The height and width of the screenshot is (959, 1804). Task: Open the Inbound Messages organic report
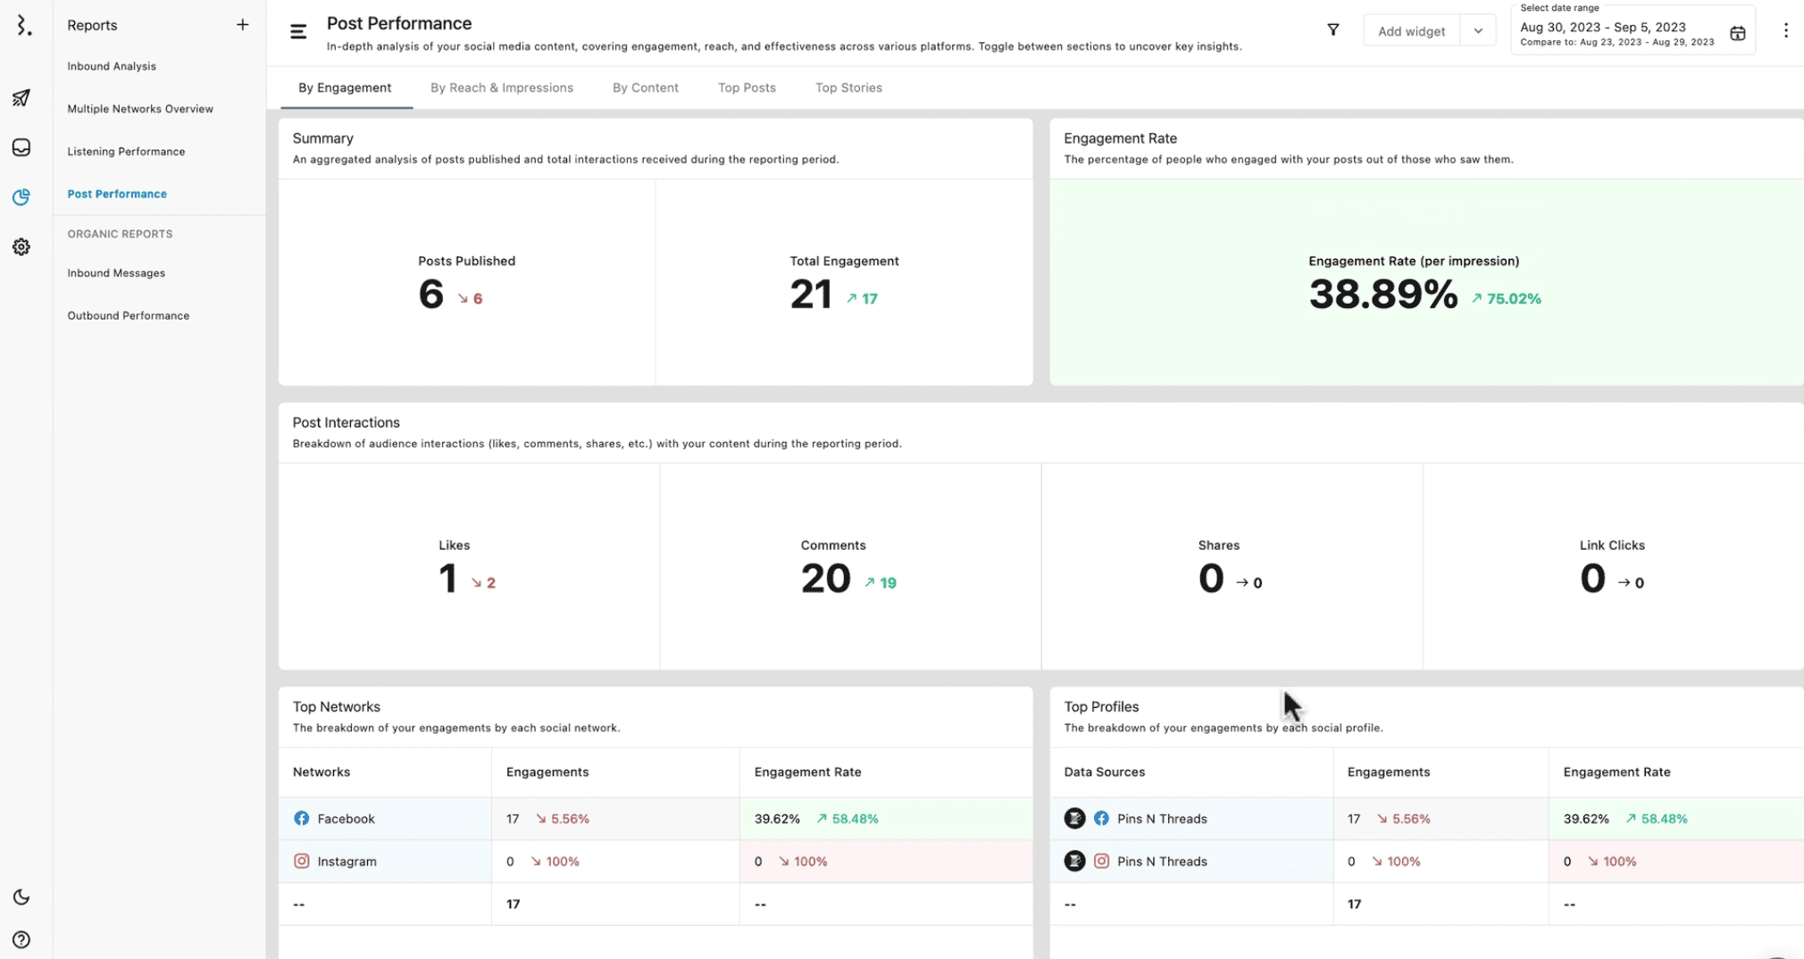click(x=116, y=273)
